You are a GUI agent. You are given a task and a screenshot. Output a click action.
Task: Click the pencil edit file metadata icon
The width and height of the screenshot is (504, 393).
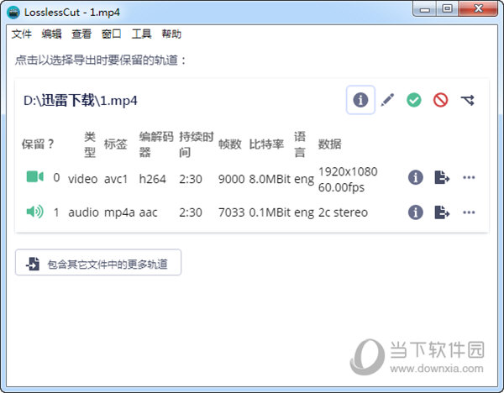(387, 100)
